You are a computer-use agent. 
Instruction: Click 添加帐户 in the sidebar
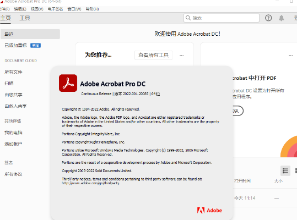(13, 144)
